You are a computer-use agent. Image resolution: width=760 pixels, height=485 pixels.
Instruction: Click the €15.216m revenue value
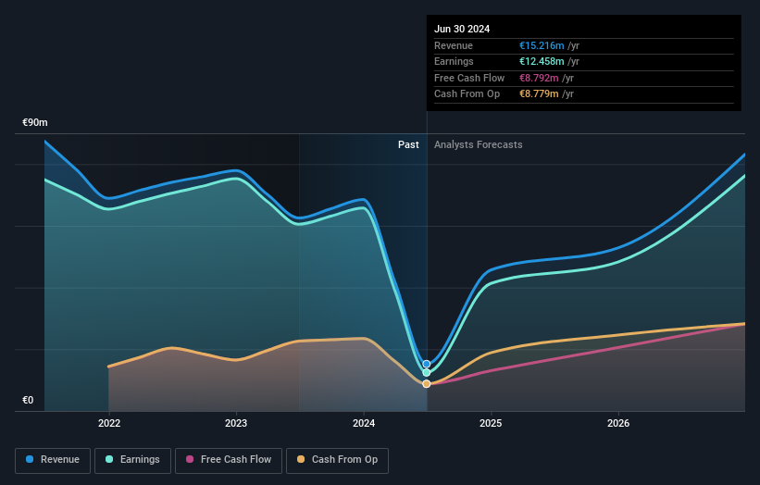point(542,45)
